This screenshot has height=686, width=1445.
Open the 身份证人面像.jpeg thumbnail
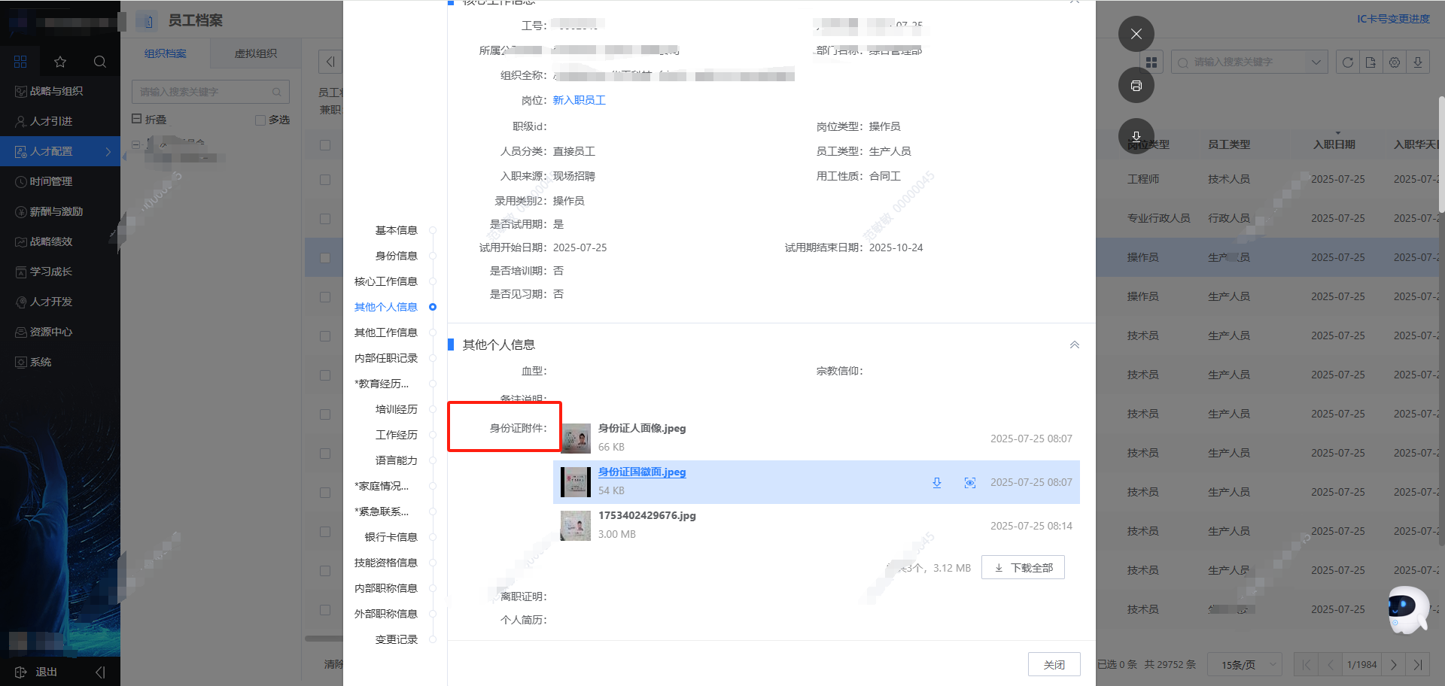click(x=576, y=439)
